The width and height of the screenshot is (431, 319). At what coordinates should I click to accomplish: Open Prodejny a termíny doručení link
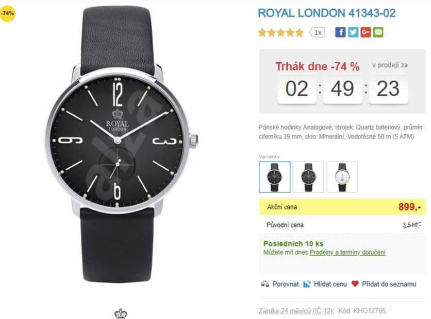347,253
